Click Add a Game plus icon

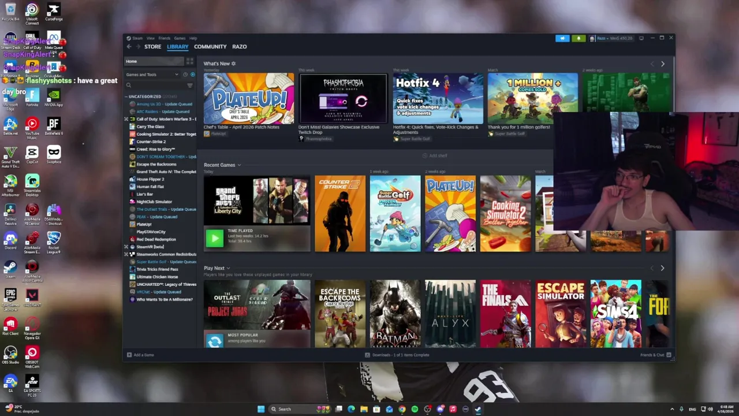(129, 355)
